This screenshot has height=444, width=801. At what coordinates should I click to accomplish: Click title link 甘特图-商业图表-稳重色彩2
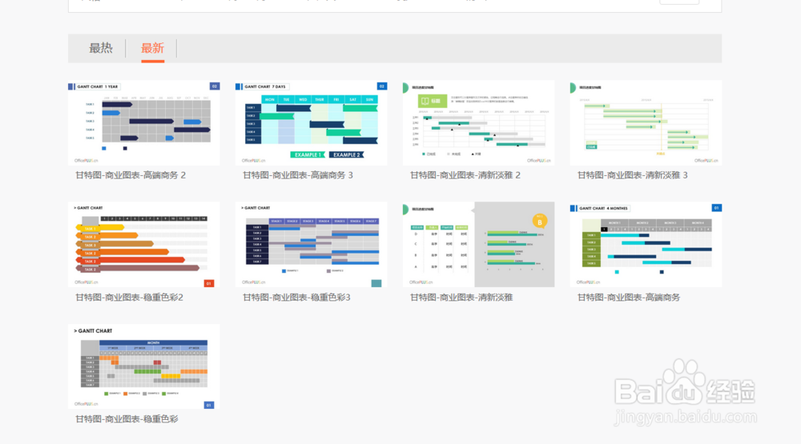coord(129,297)
